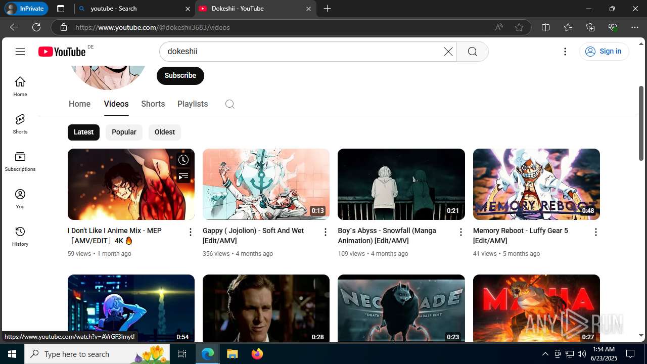The width and height of the screenshot is (647, 364).
Task: Open a new browser tab
Action: click(327, 9)
